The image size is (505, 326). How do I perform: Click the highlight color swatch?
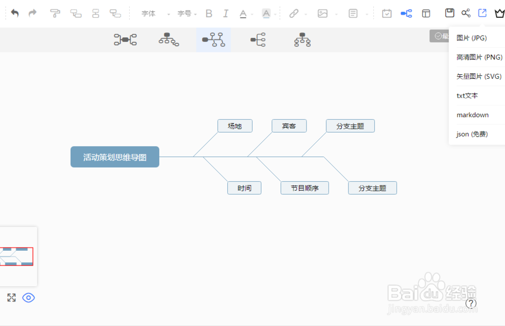267,13
